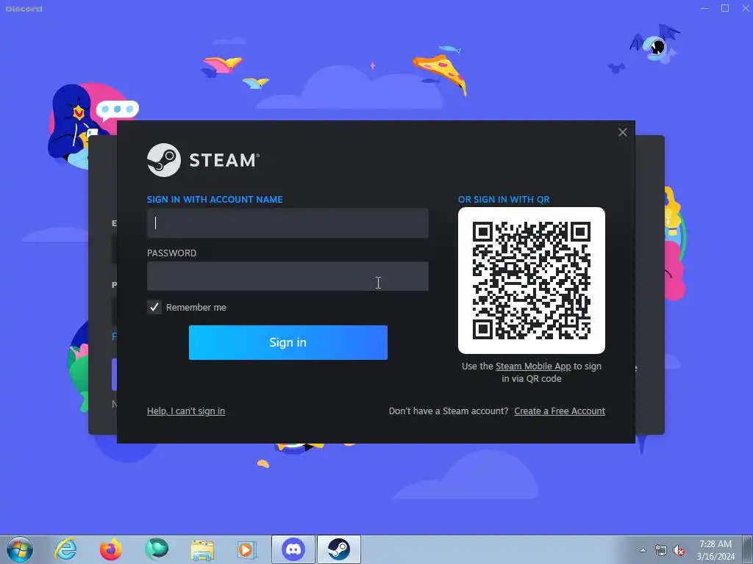Image resolution: width=753 pixels, height=564 pixels.
Task: Click the OR SIGN IN WITH QR heading
Action: click(x=504, y=200)
